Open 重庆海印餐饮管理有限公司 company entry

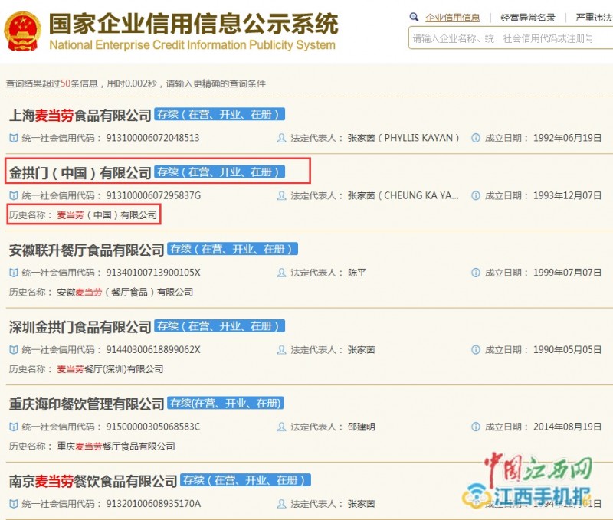[87, 404]
